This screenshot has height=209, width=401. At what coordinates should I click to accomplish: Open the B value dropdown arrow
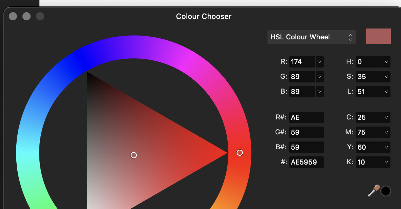(319, 92)
